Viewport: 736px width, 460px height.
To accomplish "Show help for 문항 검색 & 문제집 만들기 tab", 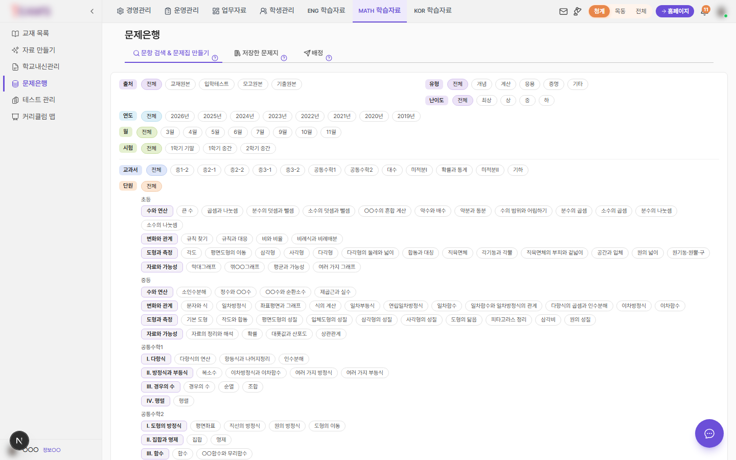I will tap(215, 58).
